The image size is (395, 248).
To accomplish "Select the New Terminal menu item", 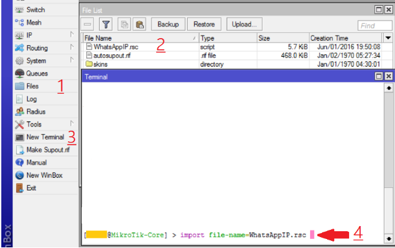I will [45, 137].
